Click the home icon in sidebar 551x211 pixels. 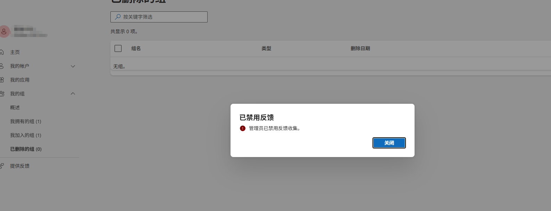[2, 52]
